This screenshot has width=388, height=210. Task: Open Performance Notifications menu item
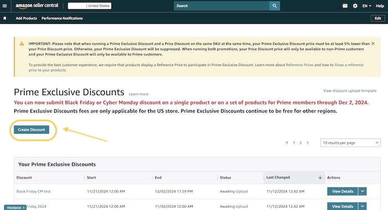click(62, 18)
